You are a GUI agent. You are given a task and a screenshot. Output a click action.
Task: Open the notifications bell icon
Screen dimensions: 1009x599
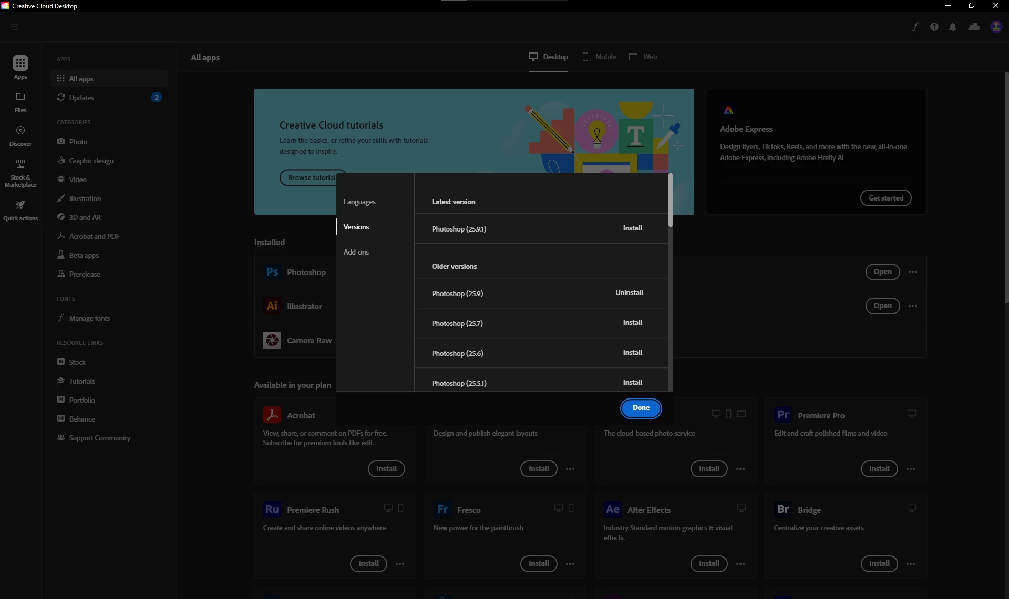953,27
